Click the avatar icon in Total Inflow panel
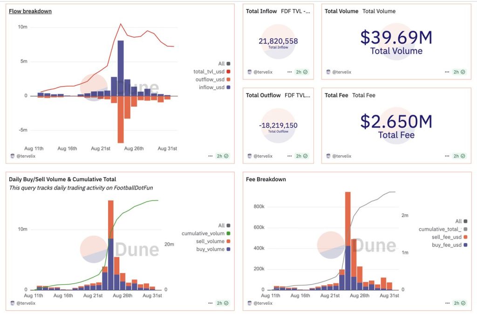Image resolution: width=477 pixels, height=314 pixels. (x=249, y=72)
